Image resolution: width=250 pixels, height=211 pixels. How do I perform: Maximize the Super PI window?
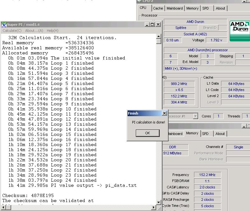pyautogui.click(x=152, y=25)
